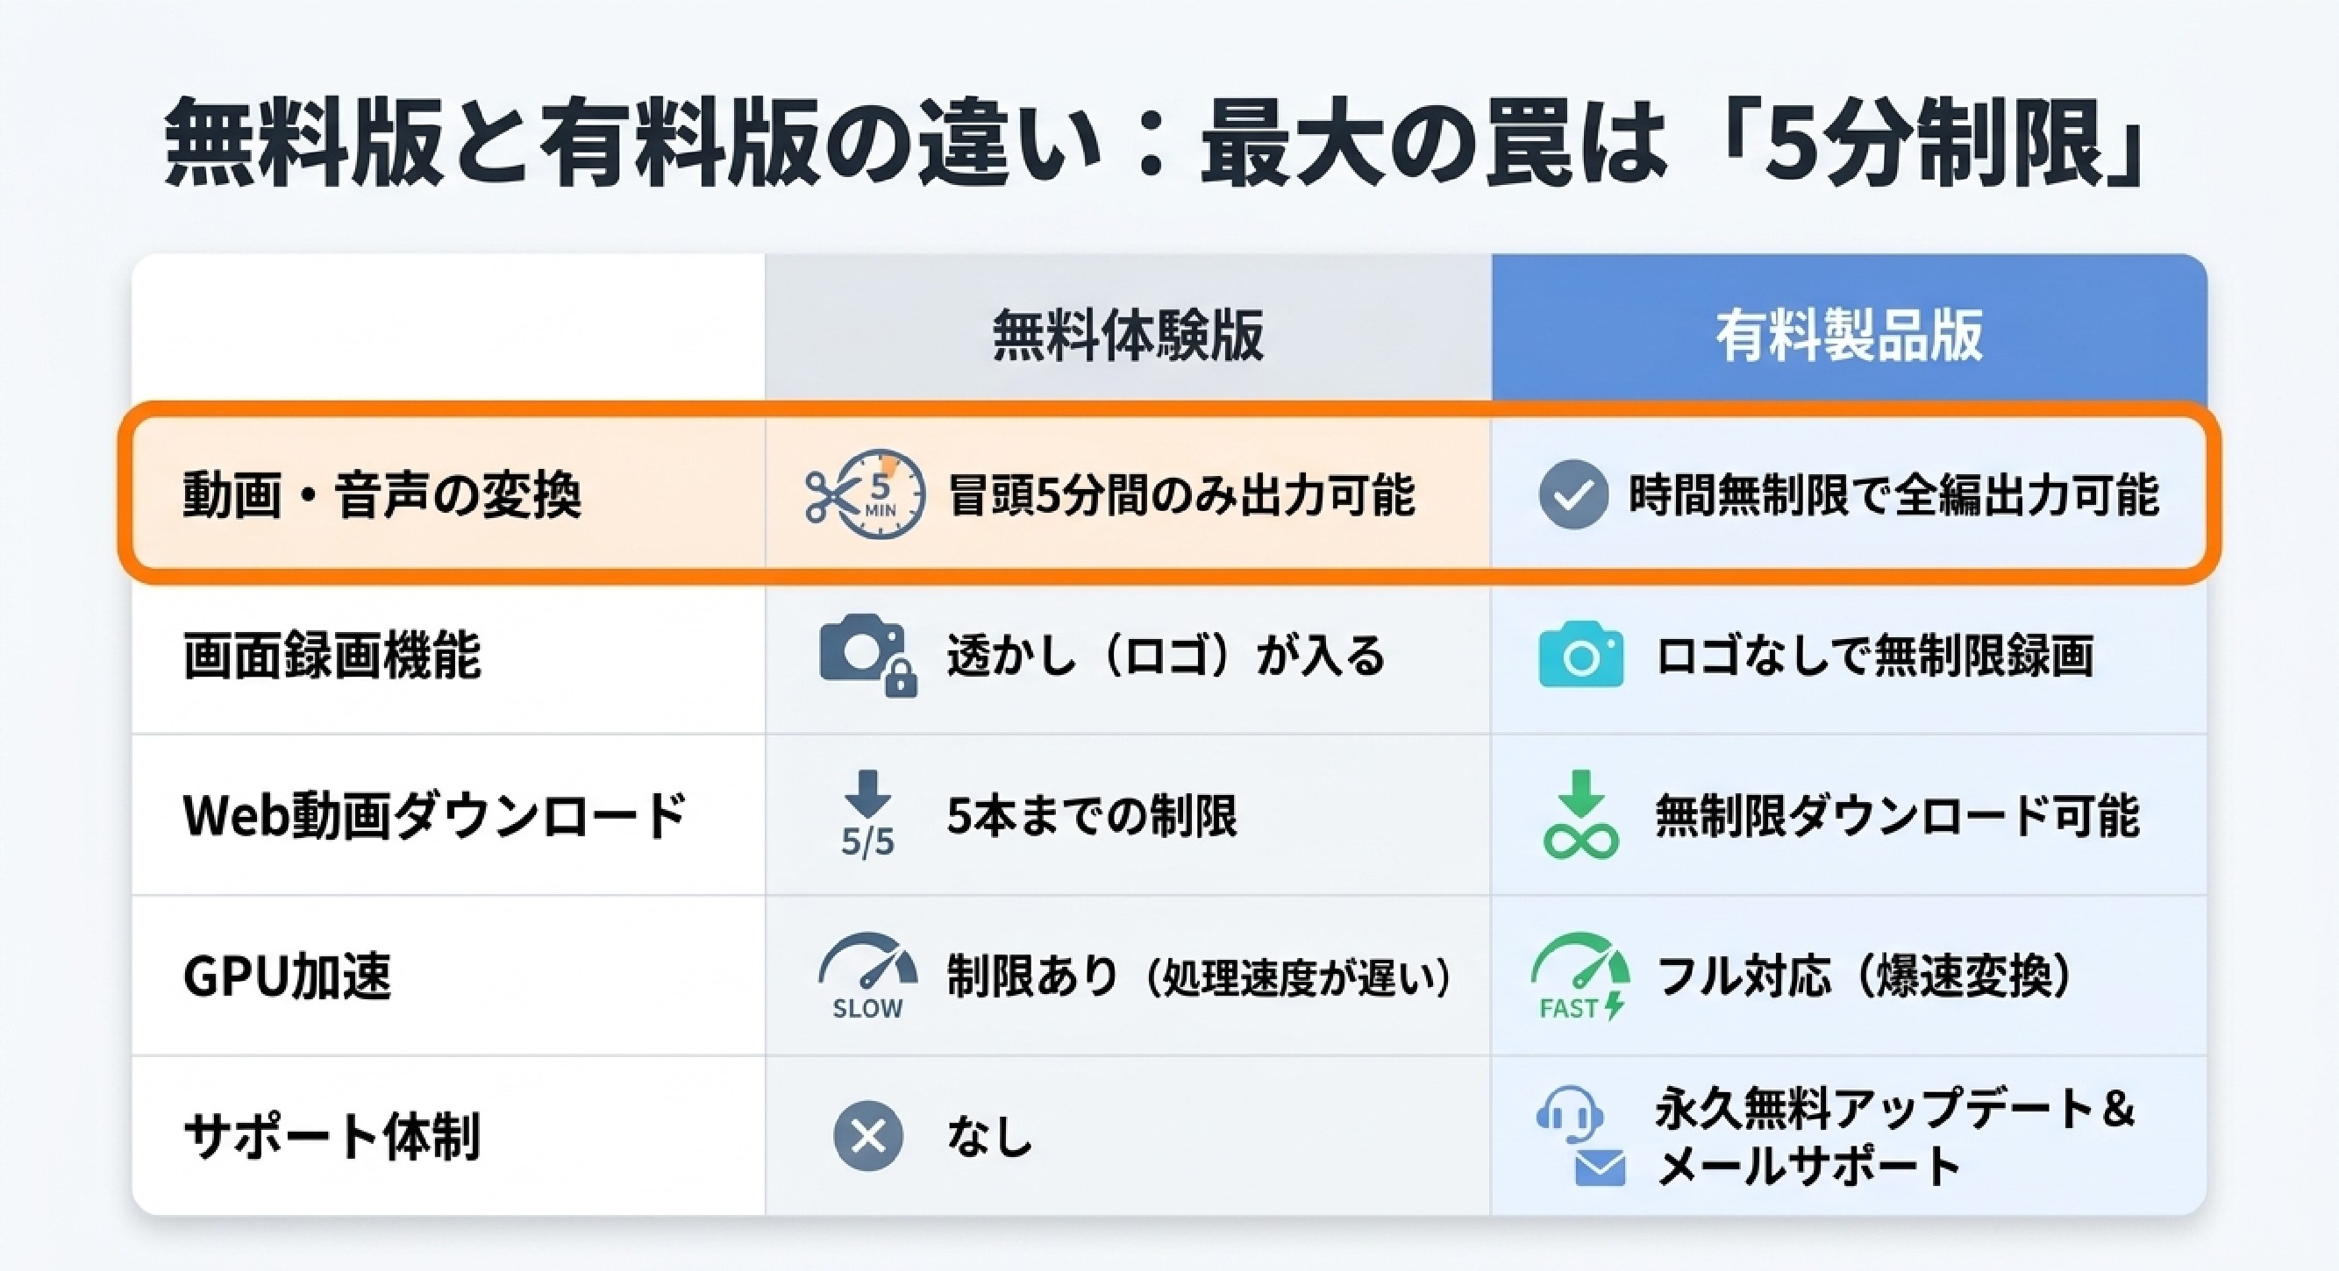
Task: Click the 動画・音声の変換 row label
Action: [x=382, y=496]
